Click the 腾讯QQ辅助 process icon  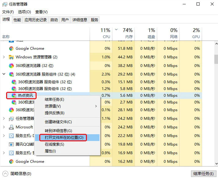pos(11,144)
